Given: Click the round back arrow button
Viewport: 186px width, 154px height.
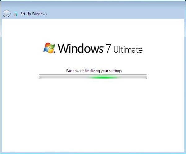Looking at the screenshot, I should point(7,14).
